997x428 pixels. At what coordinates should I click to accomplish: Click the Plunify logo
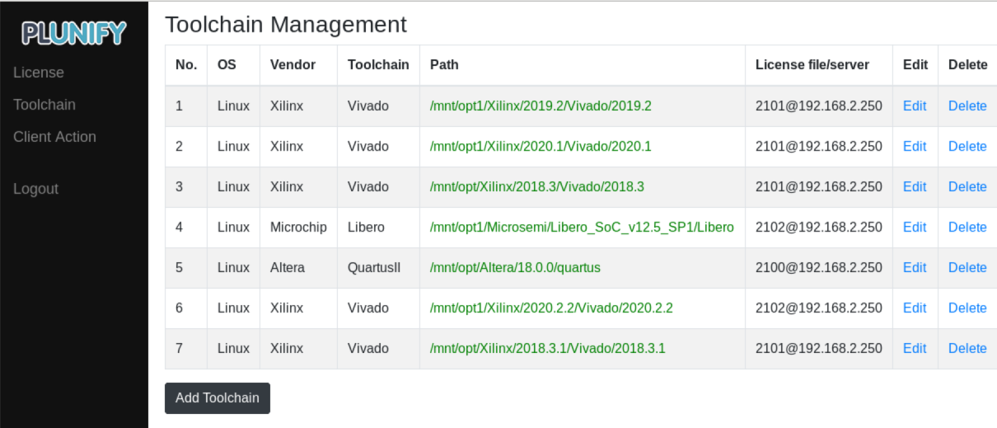[74, 33]
